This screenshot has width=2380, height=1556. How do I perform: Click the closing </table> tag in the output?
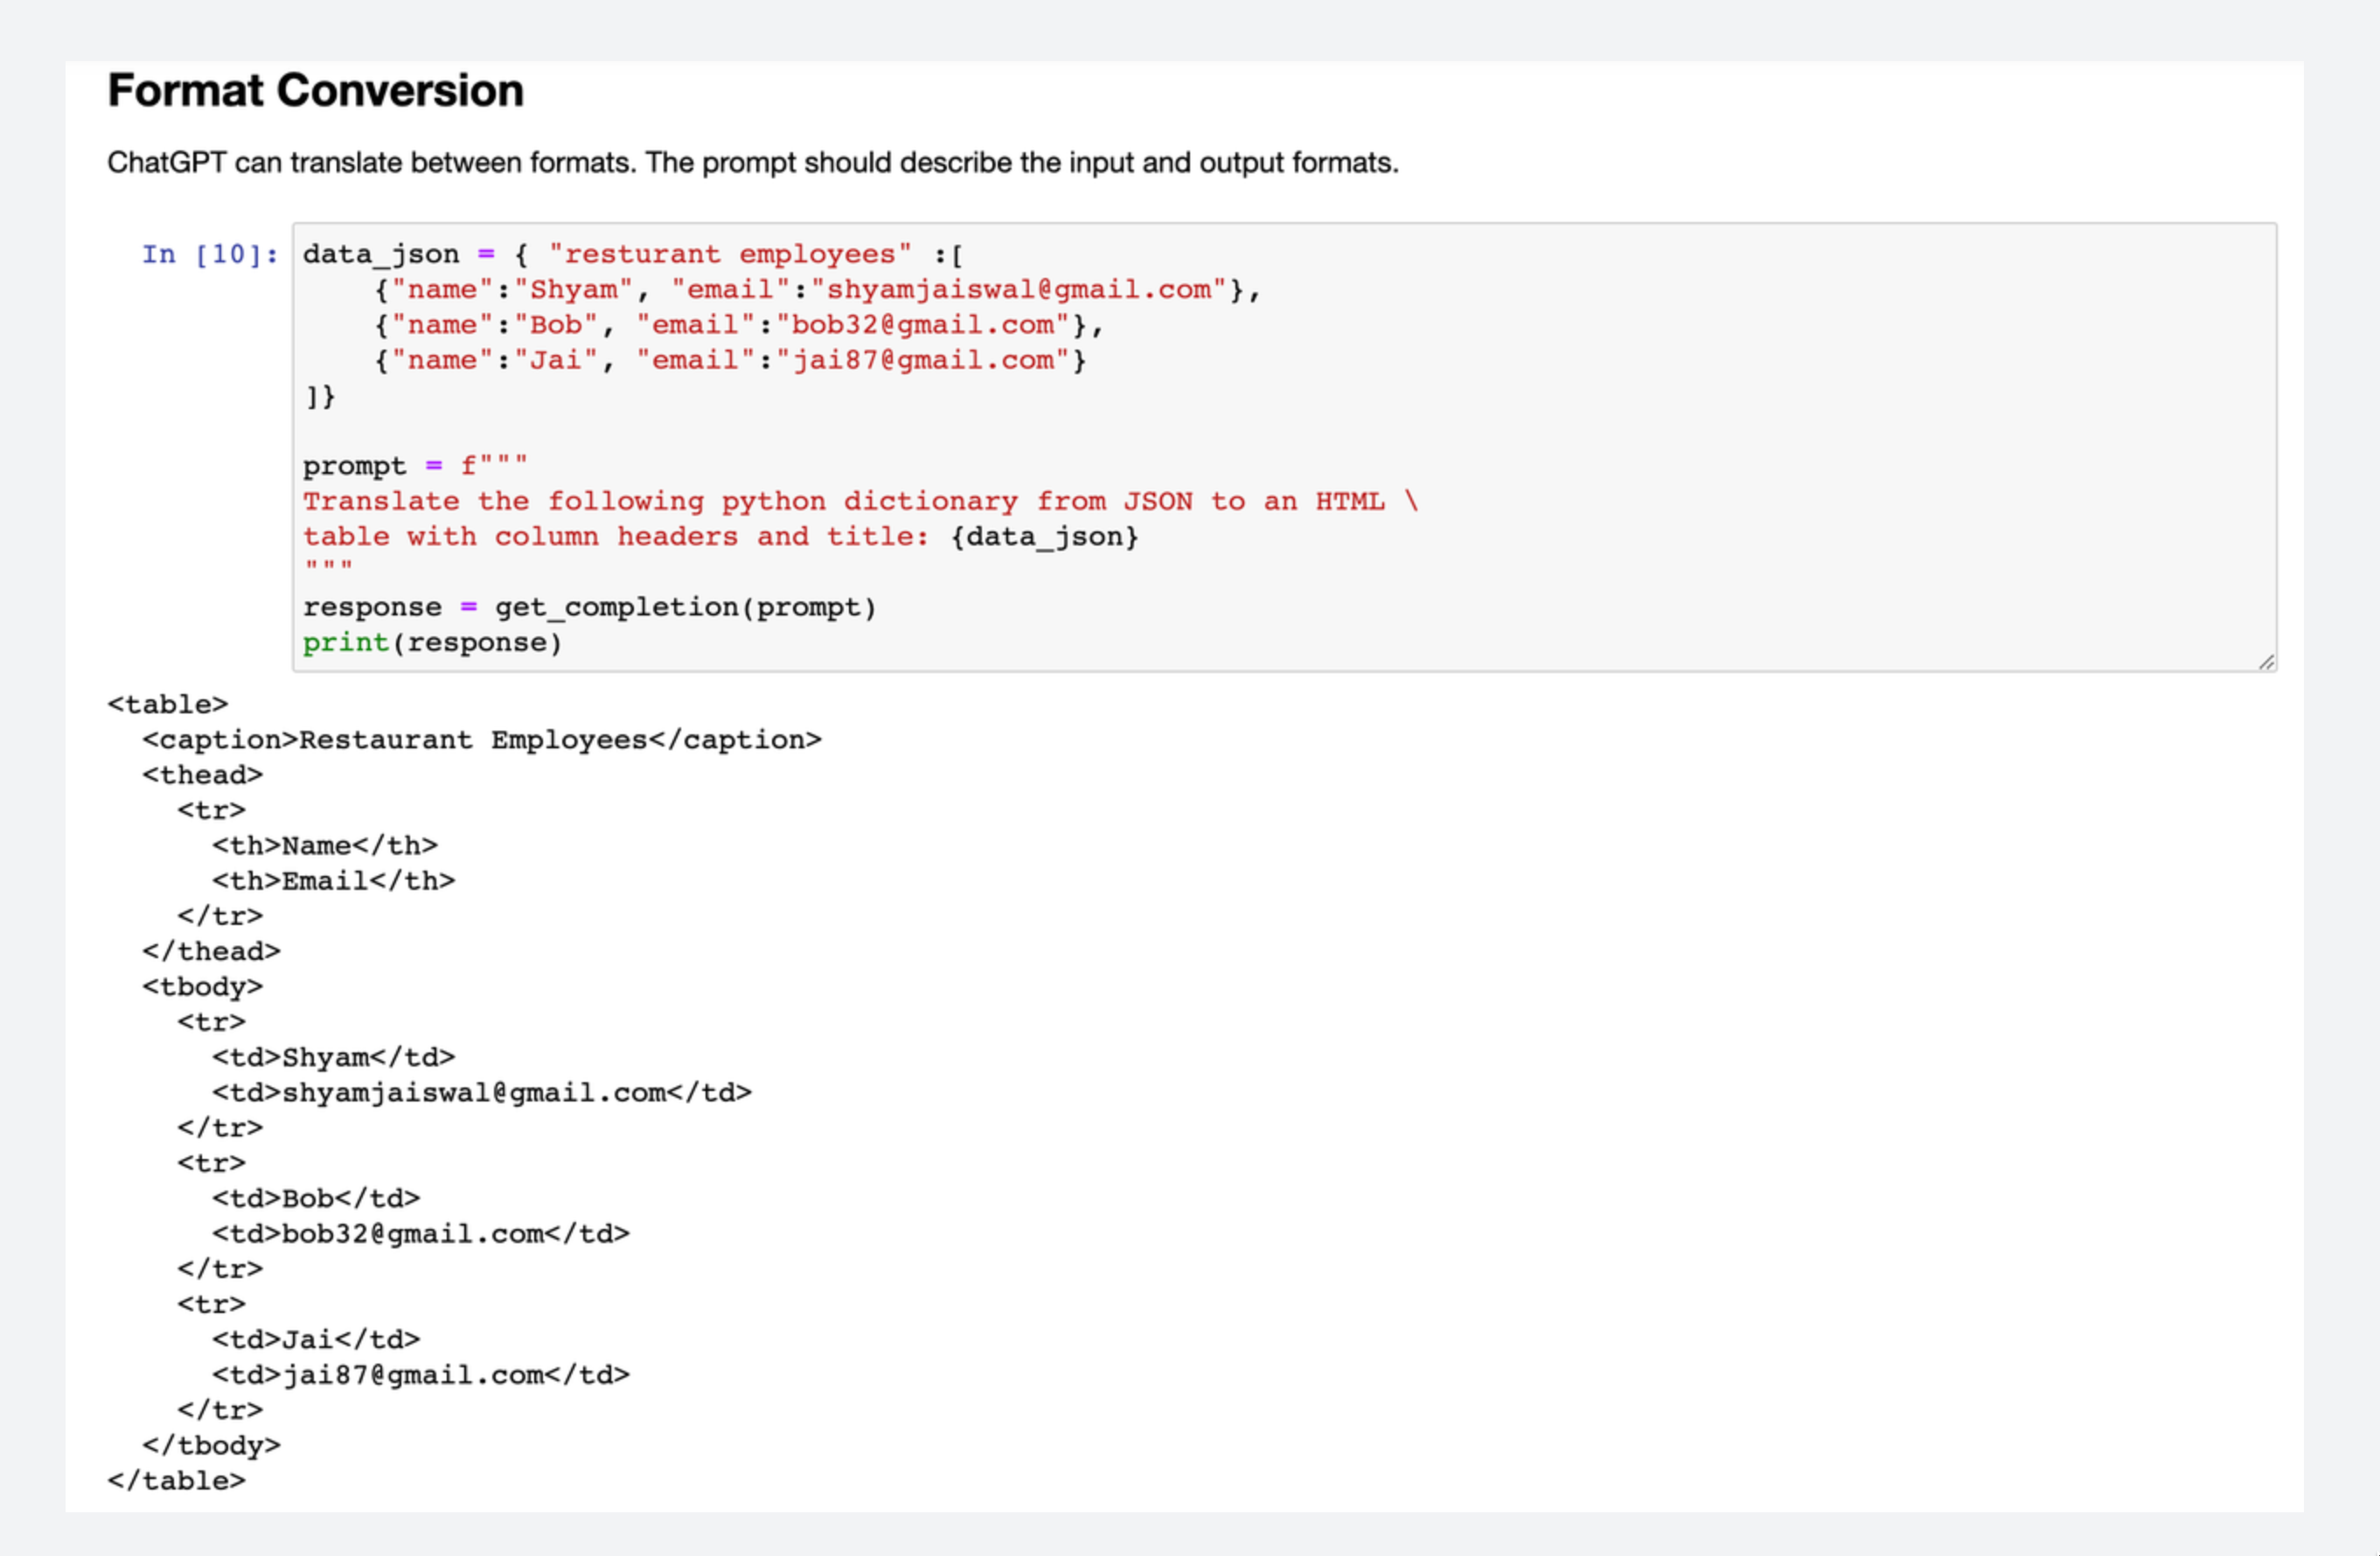176,1481
